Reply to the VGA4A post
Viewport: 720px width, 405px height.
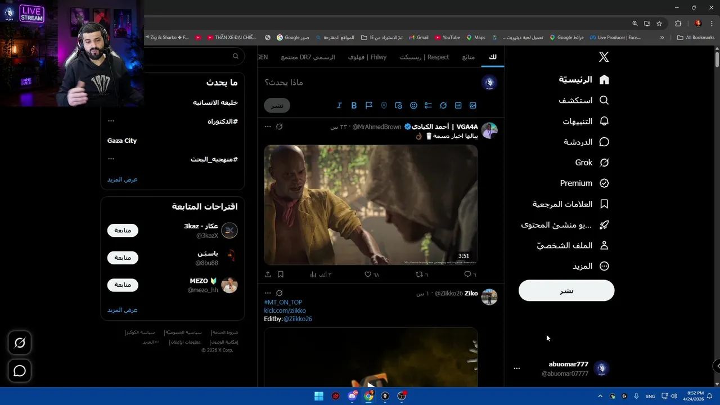click(470, 274)
